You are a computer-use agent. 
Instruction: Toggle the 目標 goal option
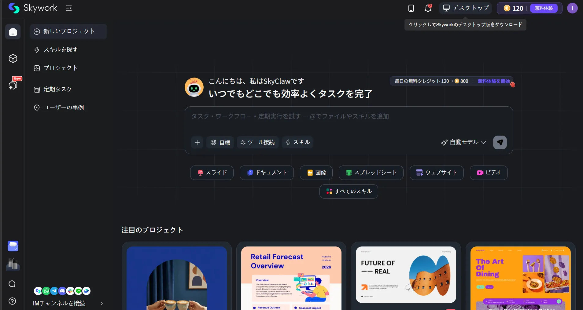[220, 142]
